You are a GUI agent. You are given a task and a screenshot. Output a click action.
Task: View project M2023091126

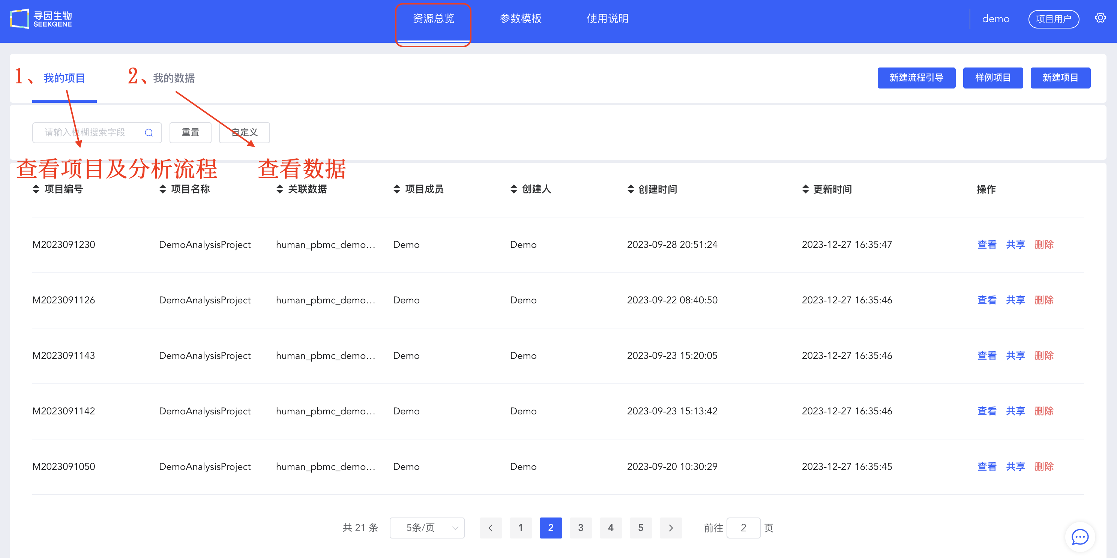pos(987,300)
